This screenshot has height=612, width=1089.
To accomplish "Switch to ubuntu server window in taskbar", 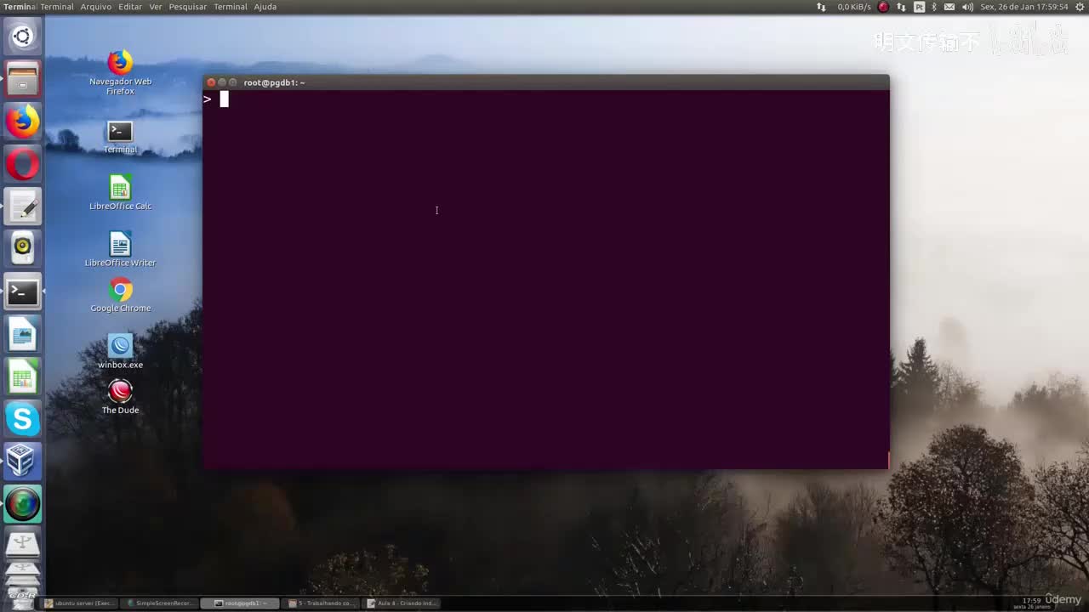I will tap(80, 603).
